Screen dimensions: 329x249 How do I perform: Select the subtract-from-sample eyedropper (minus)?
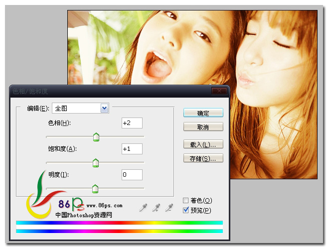tap(169, 208)
